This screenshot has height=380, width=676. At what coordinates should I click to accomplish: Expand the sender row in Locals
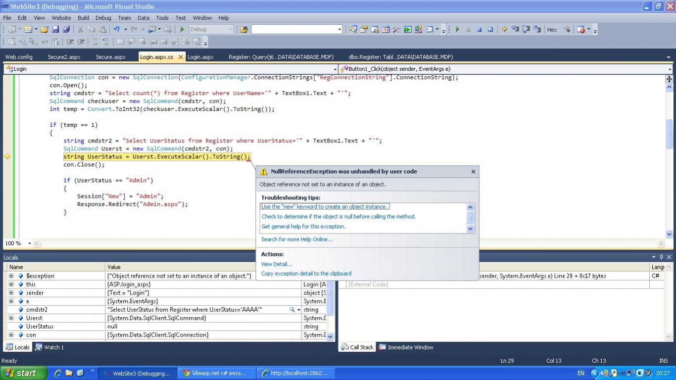coord(11,293)
